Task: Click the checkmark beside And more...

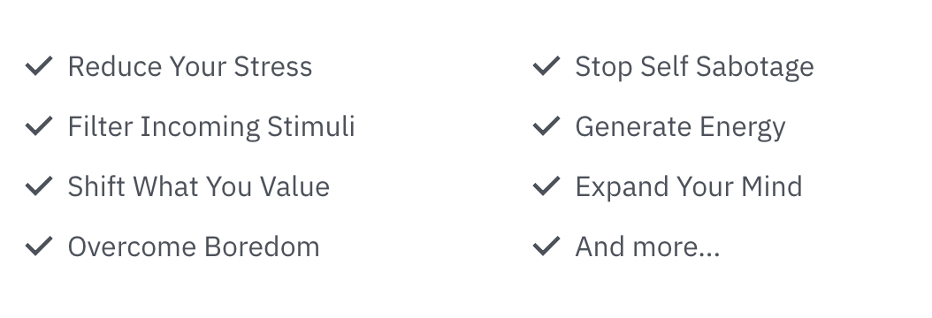Action: click(x=546, y=246)
